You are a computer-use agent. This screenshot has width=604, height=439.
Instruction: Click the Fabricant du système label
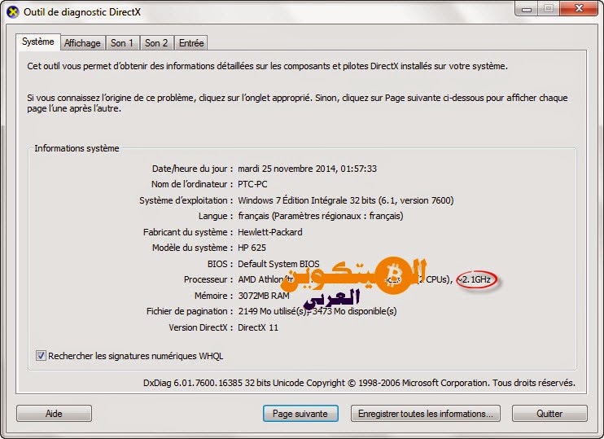click(187, 232)
